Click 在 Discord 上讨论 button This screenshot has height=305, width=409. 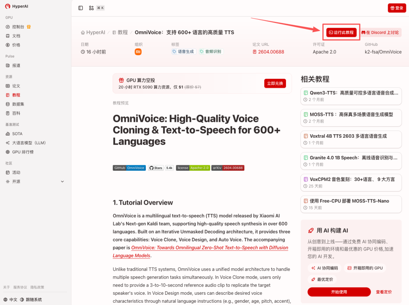click(380, 32)
